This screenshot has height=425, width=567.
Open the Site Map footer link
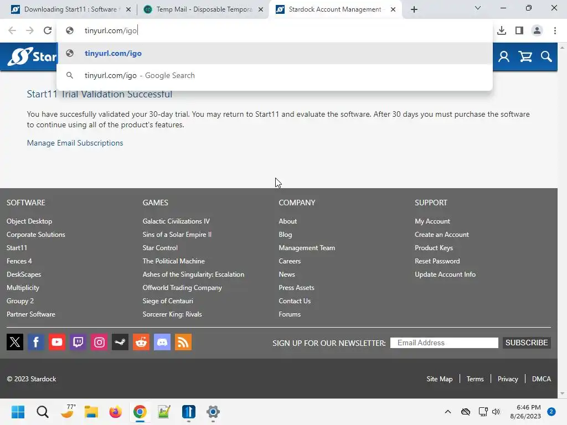439,379
